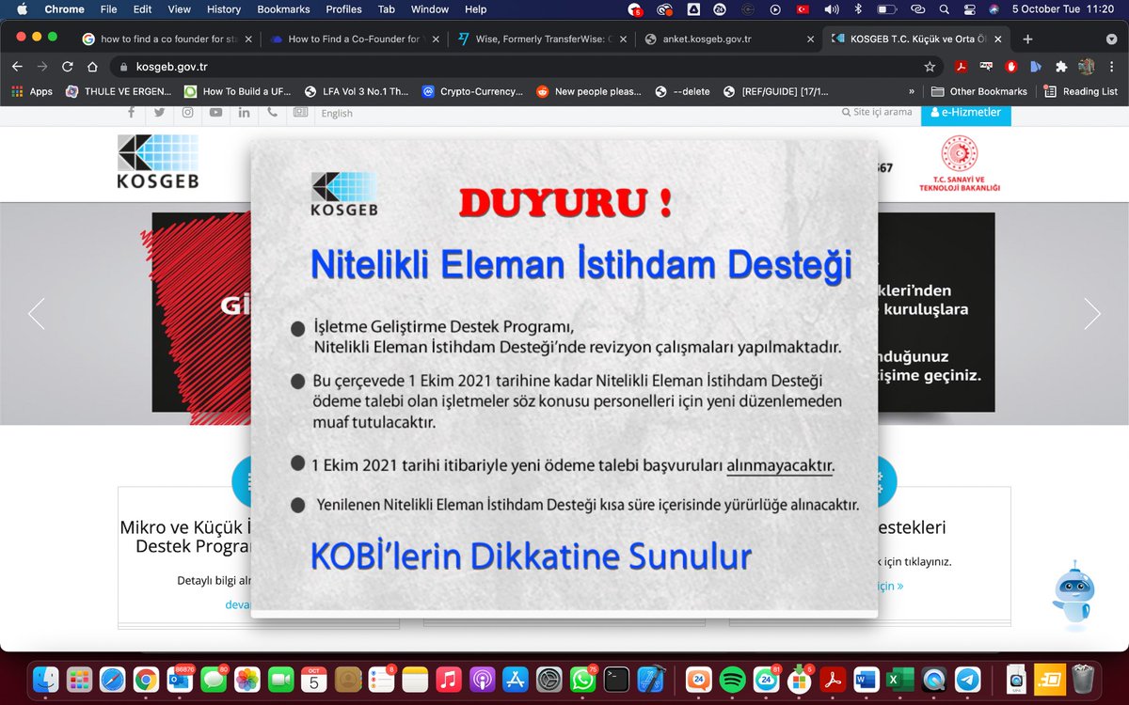Open the --delete bookmark

tap(682, 91)
